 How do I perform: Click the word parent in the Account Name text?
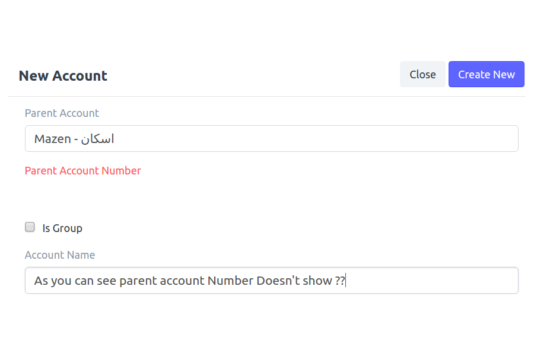tap(138, 281)
